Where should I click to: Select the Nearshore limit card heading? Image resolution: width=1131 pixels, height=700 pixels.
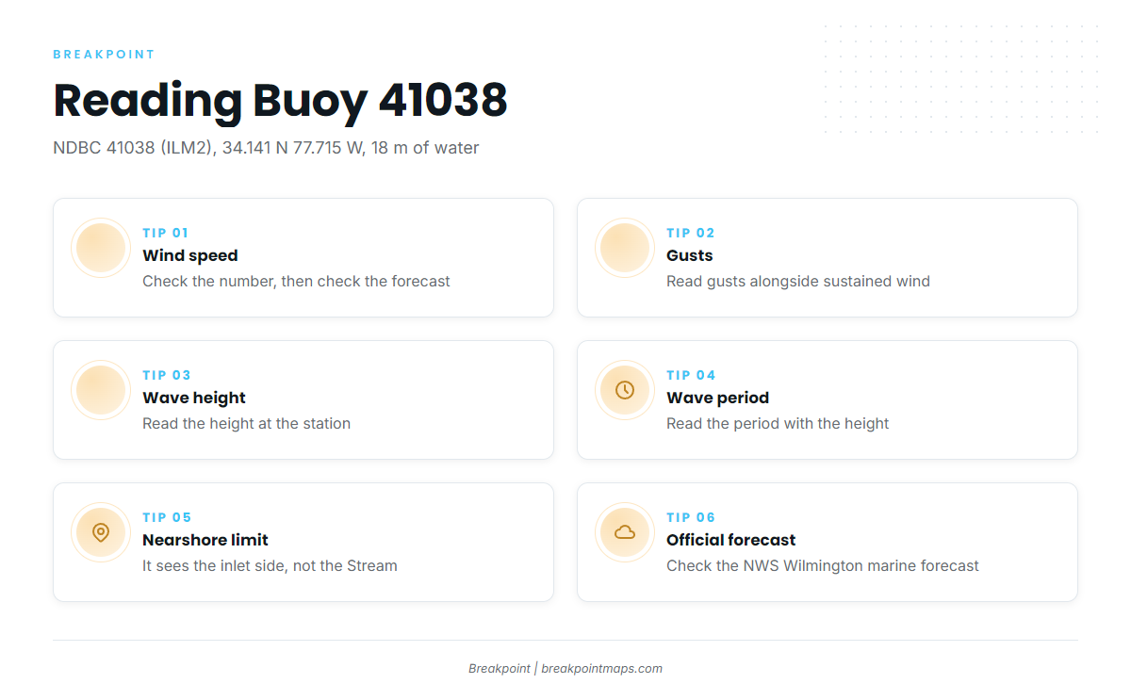coord(205,540)
